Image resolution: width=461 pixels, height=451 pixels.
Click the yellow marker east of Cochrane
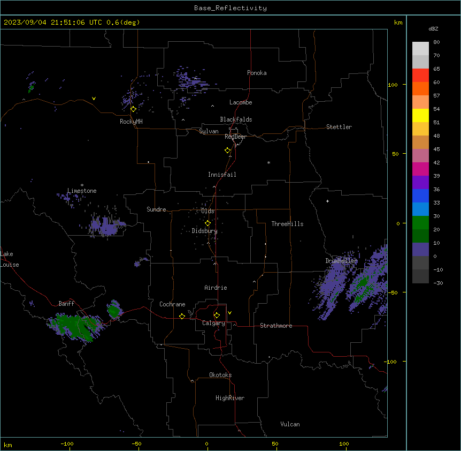(x=182, y=316)
